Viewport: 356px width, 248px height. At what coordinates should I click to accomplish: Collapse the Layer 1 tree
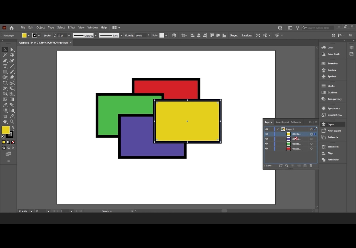[x=278, y=129]
